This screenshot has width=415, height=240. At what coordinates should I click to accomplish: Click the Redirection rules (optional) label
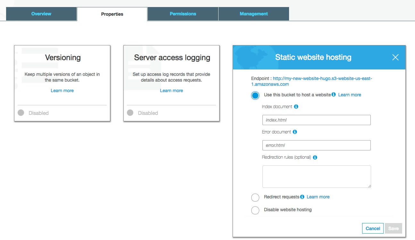[286, 157]
